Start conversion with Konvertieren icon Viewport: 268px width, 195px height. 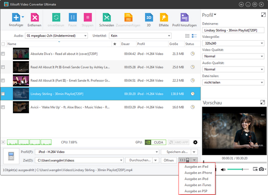(x=56, y=17)
